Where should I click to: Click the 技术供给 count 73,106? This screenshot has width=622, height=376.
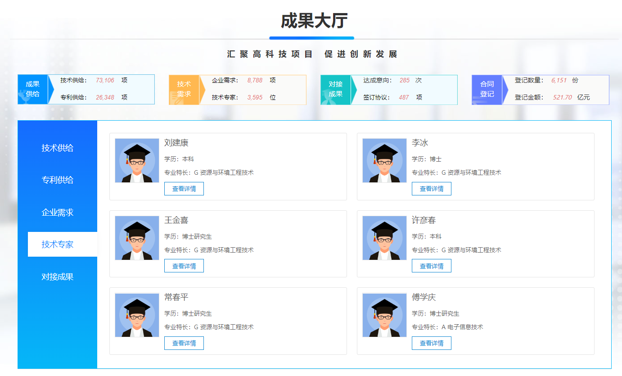(105, 80)
